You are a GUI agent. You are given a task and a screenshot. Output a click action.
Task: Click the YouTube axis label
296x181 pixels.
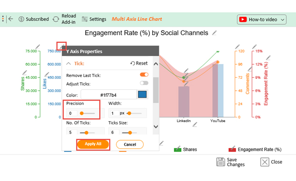(218, 121)
